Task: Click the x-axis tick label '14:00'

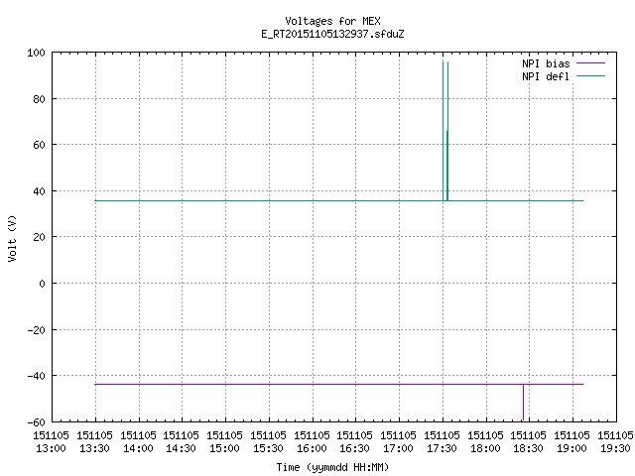Action: 138,448
